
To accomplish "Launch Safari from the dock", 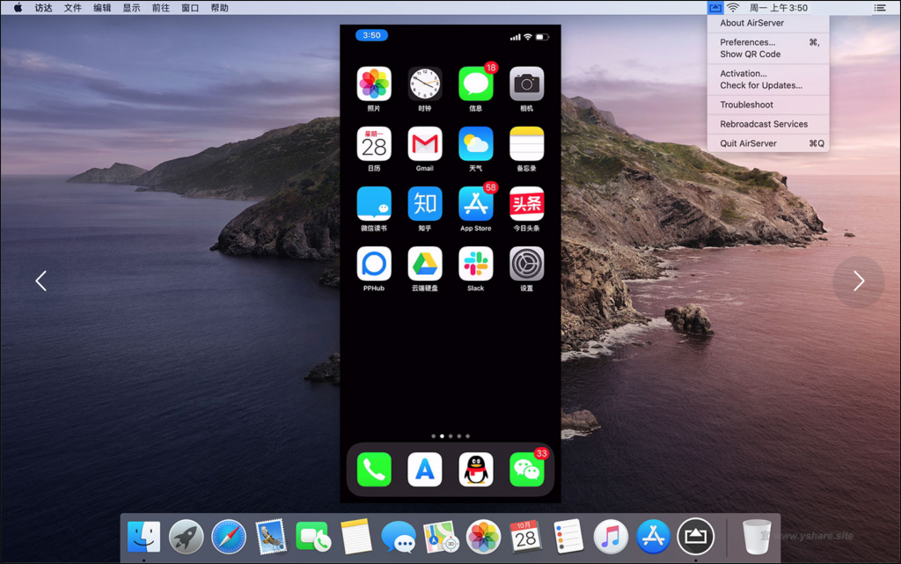I will click(229, 537).
